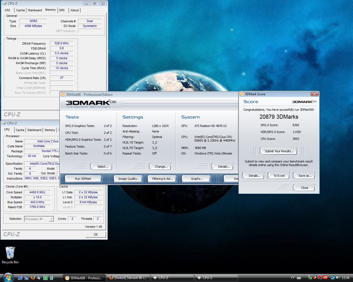This screenshot has height=282, width=353.
Task: Open network connection tray icon
Action: point(333,278)
